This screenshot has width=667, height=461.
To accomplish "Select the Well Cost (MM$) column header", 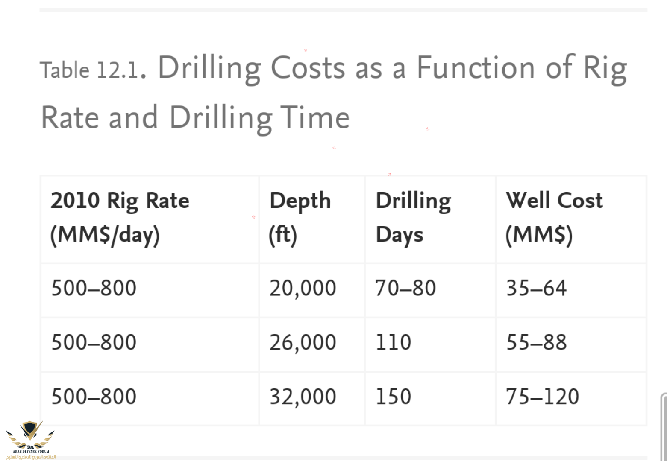I will pyautogui.click(x=554, y=218).
